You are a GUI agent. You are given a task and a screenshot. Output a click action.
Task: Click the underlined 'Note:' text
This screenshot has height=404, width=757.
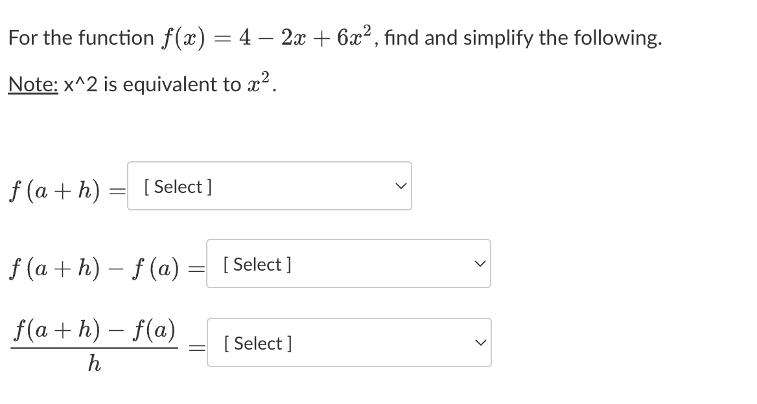[x=33, y=84]
